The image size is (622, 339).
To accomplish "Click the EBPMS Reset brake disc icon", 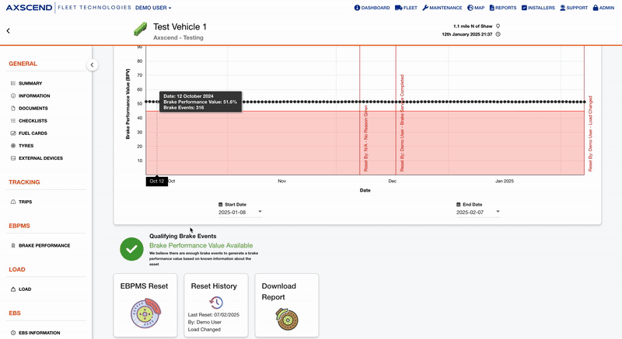I will 145,316.
